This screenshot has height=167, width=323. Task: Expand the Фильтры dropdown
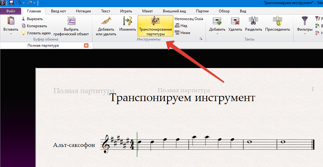click(304, 34)
